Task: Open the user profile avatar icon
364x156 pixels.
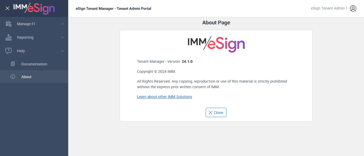Action: click(353, 8)
